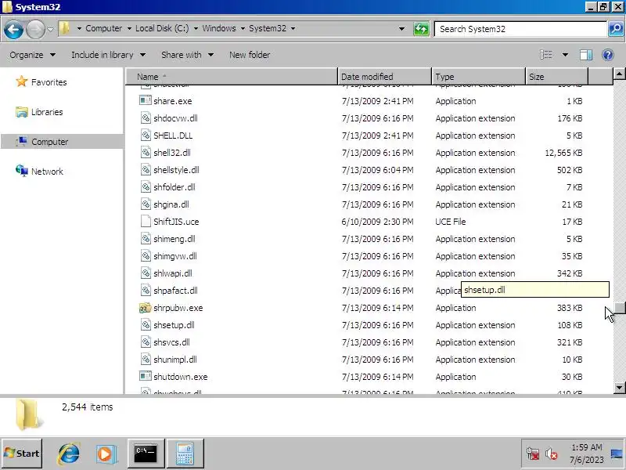Open the Share with menu
This screenshot has width=626, height=470.
point(187,55)
